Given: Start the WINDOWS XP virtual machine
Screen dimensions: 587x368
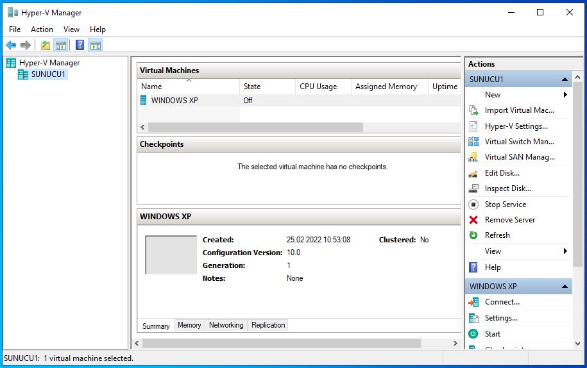Looking at the screenshot, I should click(492, 333).
